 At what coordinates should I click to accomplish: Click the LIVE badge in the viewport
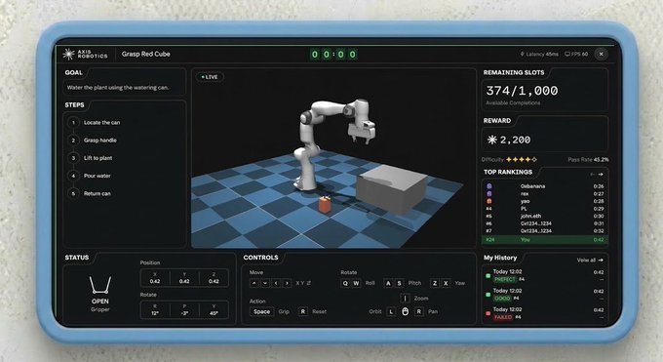pos(210,77)
